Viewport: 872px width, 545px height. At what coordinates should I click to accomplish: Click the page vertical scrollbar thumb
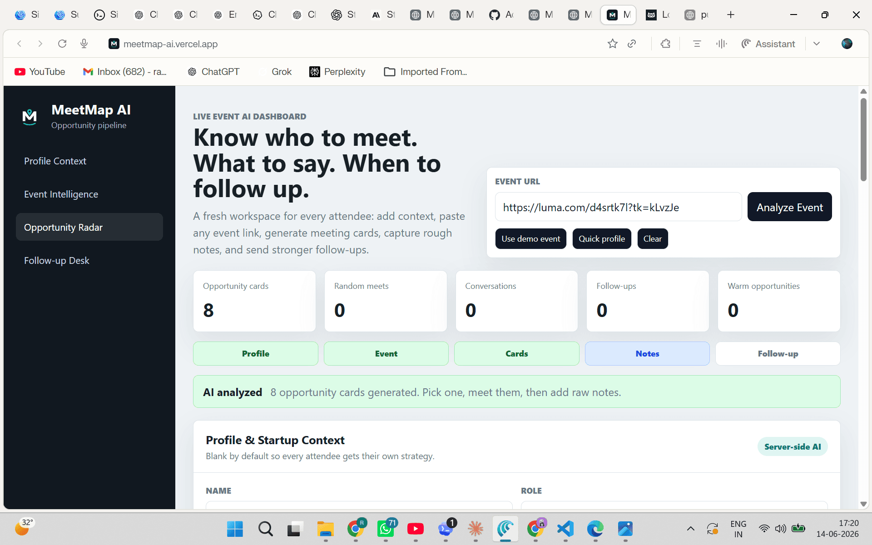[863, 140]
